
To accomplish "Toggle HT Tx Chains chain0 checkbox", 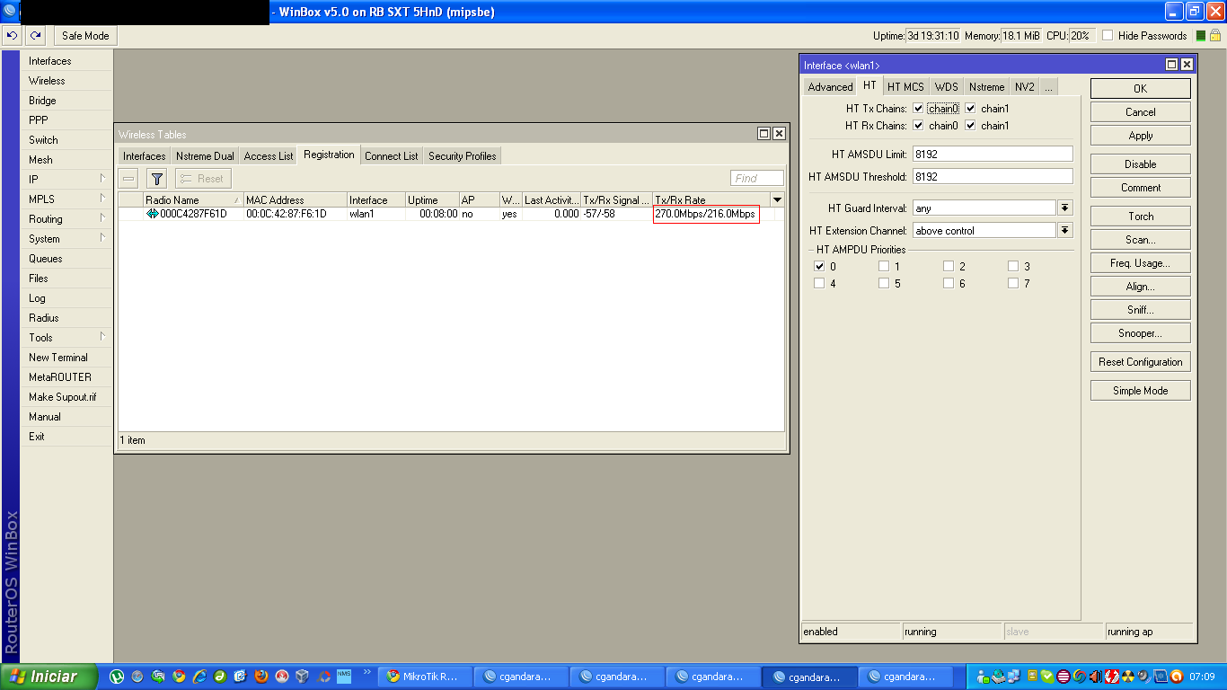I will pyautogui.click(x=918, y=109).
